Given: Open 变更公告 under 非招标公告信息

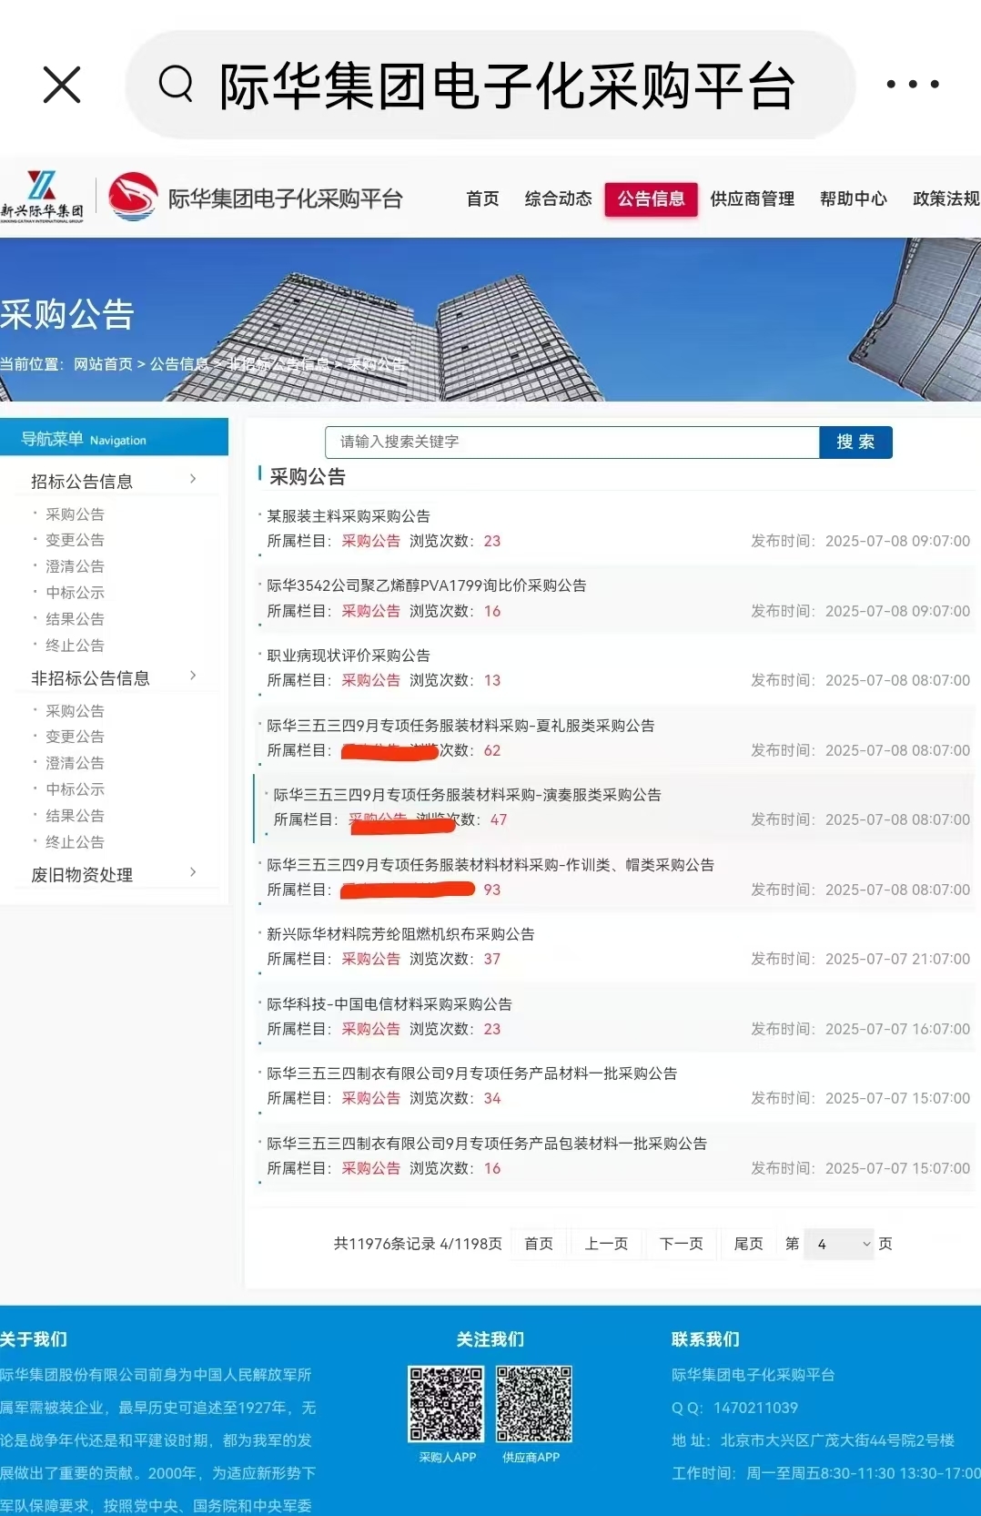Looking at the screenshot, I should click(76, 737).
